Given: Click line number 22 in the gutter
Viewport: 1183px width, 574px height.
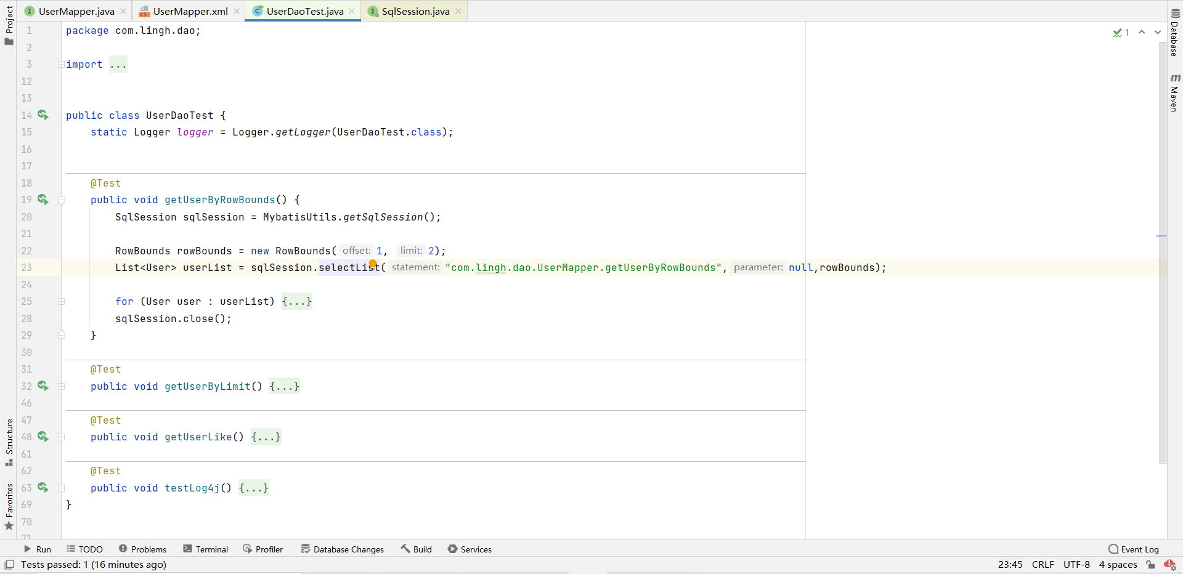Looking at the screenshot, I should point(26,251).
